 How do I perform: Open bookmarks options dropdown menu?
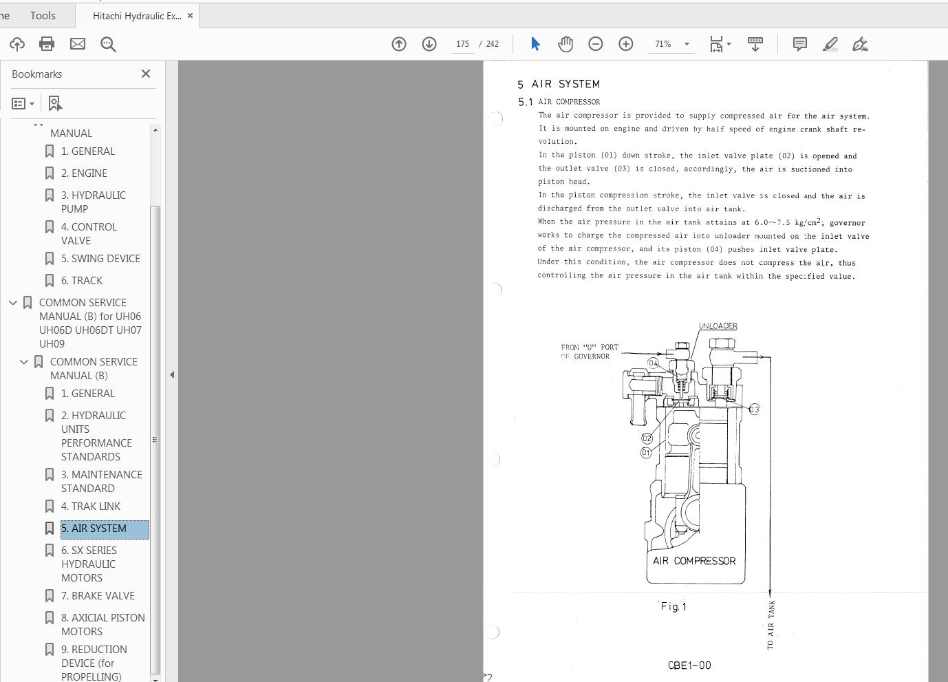[23, 103]
